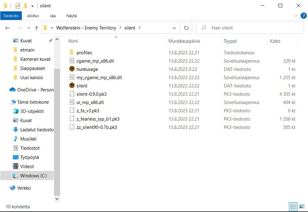
Task: Select 3D-objektit in sidebar
Action: coord(32,111)
